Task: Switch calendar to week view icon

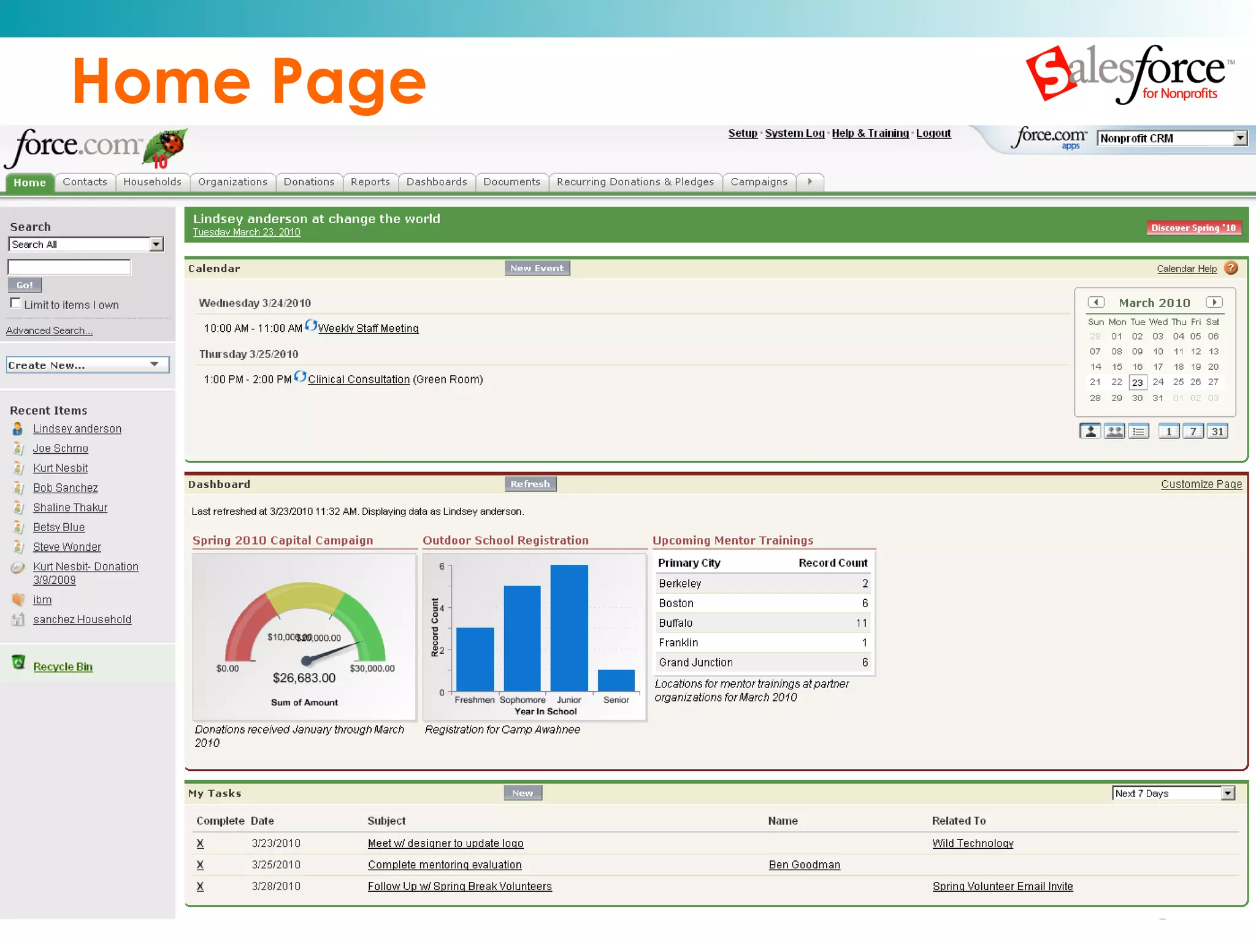Action: click(1193, 431)
